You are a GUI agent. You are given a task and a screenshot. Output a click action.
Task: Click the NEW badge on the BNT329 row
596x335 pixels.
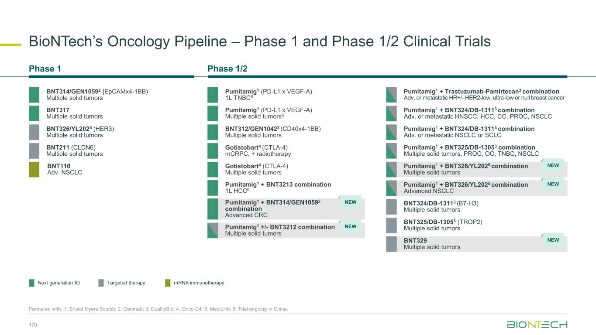553,240
